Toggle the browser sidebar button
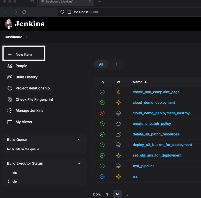Image resolution: width=201 pixels, height=198 pixels. [x=32, y=2]
